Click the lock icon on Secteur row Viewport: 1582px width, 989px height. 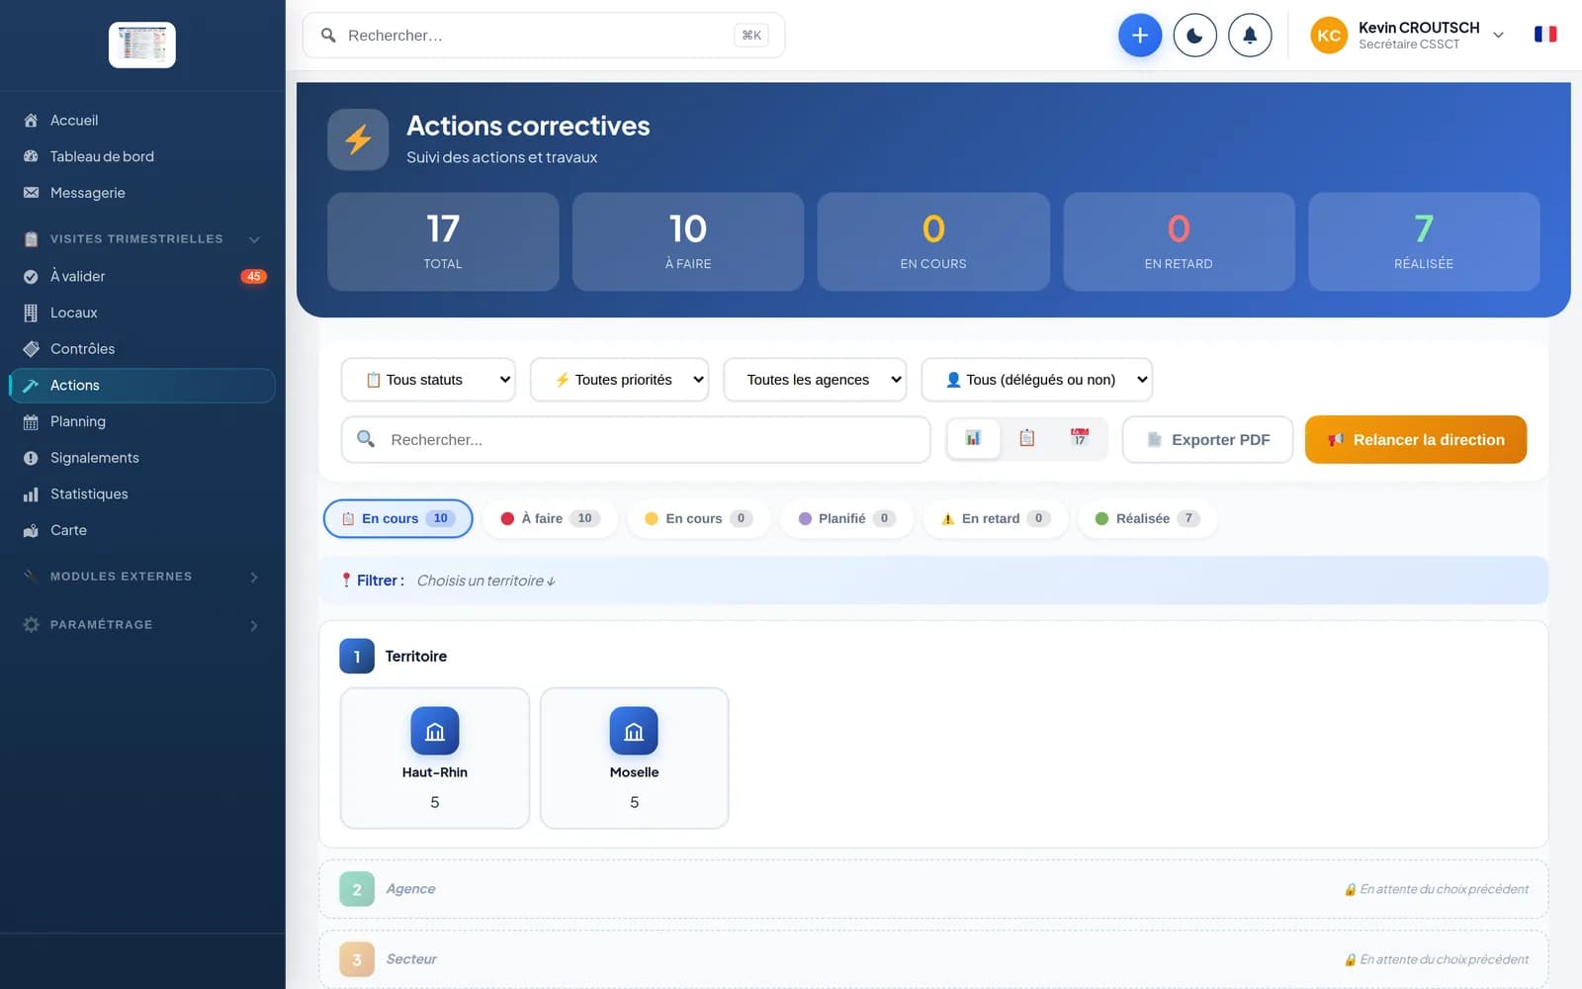point(1350,959)
